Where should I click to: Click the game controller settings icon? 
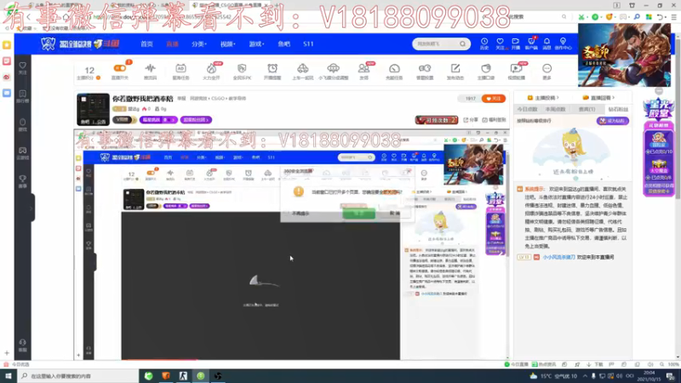425,69
